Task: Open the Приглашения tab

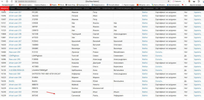Action: pyautogui.click(x=148, y=8)
